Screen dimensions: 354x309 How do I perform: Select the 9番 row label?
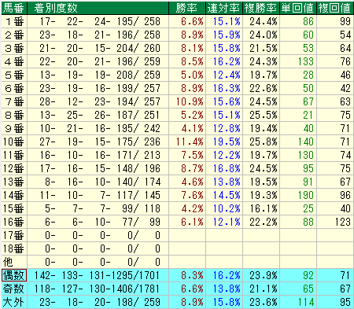pos(14,128)
